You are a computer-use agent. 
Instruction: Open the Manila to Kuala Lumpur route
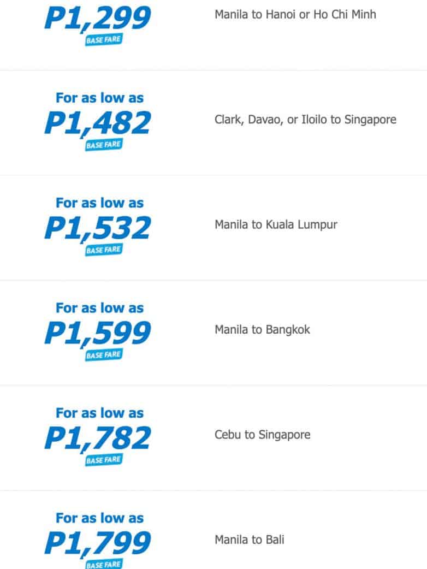click(x=276, y=224)
